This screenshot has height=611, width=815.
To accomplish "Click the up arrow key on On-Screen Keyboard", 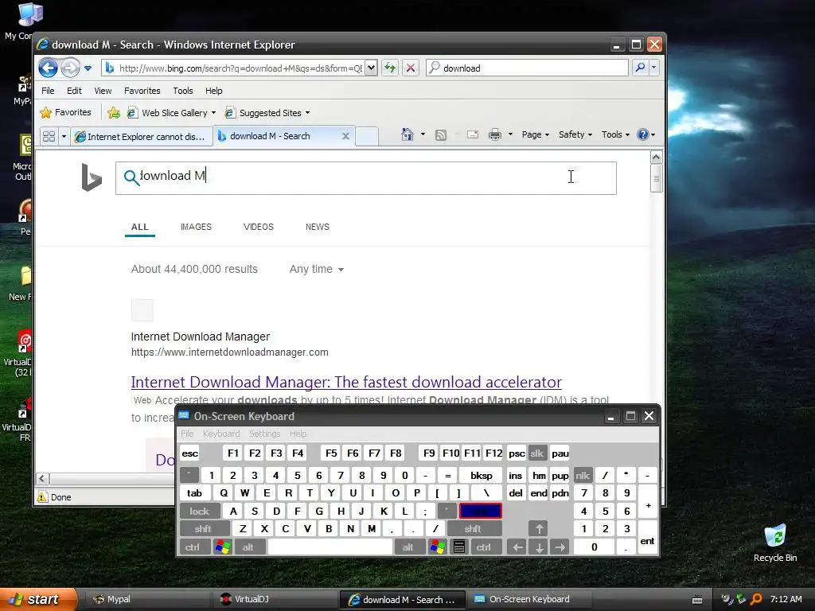I will point(539,529).
